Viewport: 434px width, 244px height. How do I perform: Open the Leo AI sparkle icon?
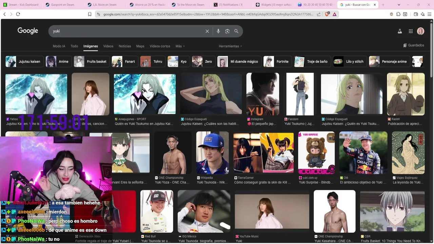(x=422, y=14)
